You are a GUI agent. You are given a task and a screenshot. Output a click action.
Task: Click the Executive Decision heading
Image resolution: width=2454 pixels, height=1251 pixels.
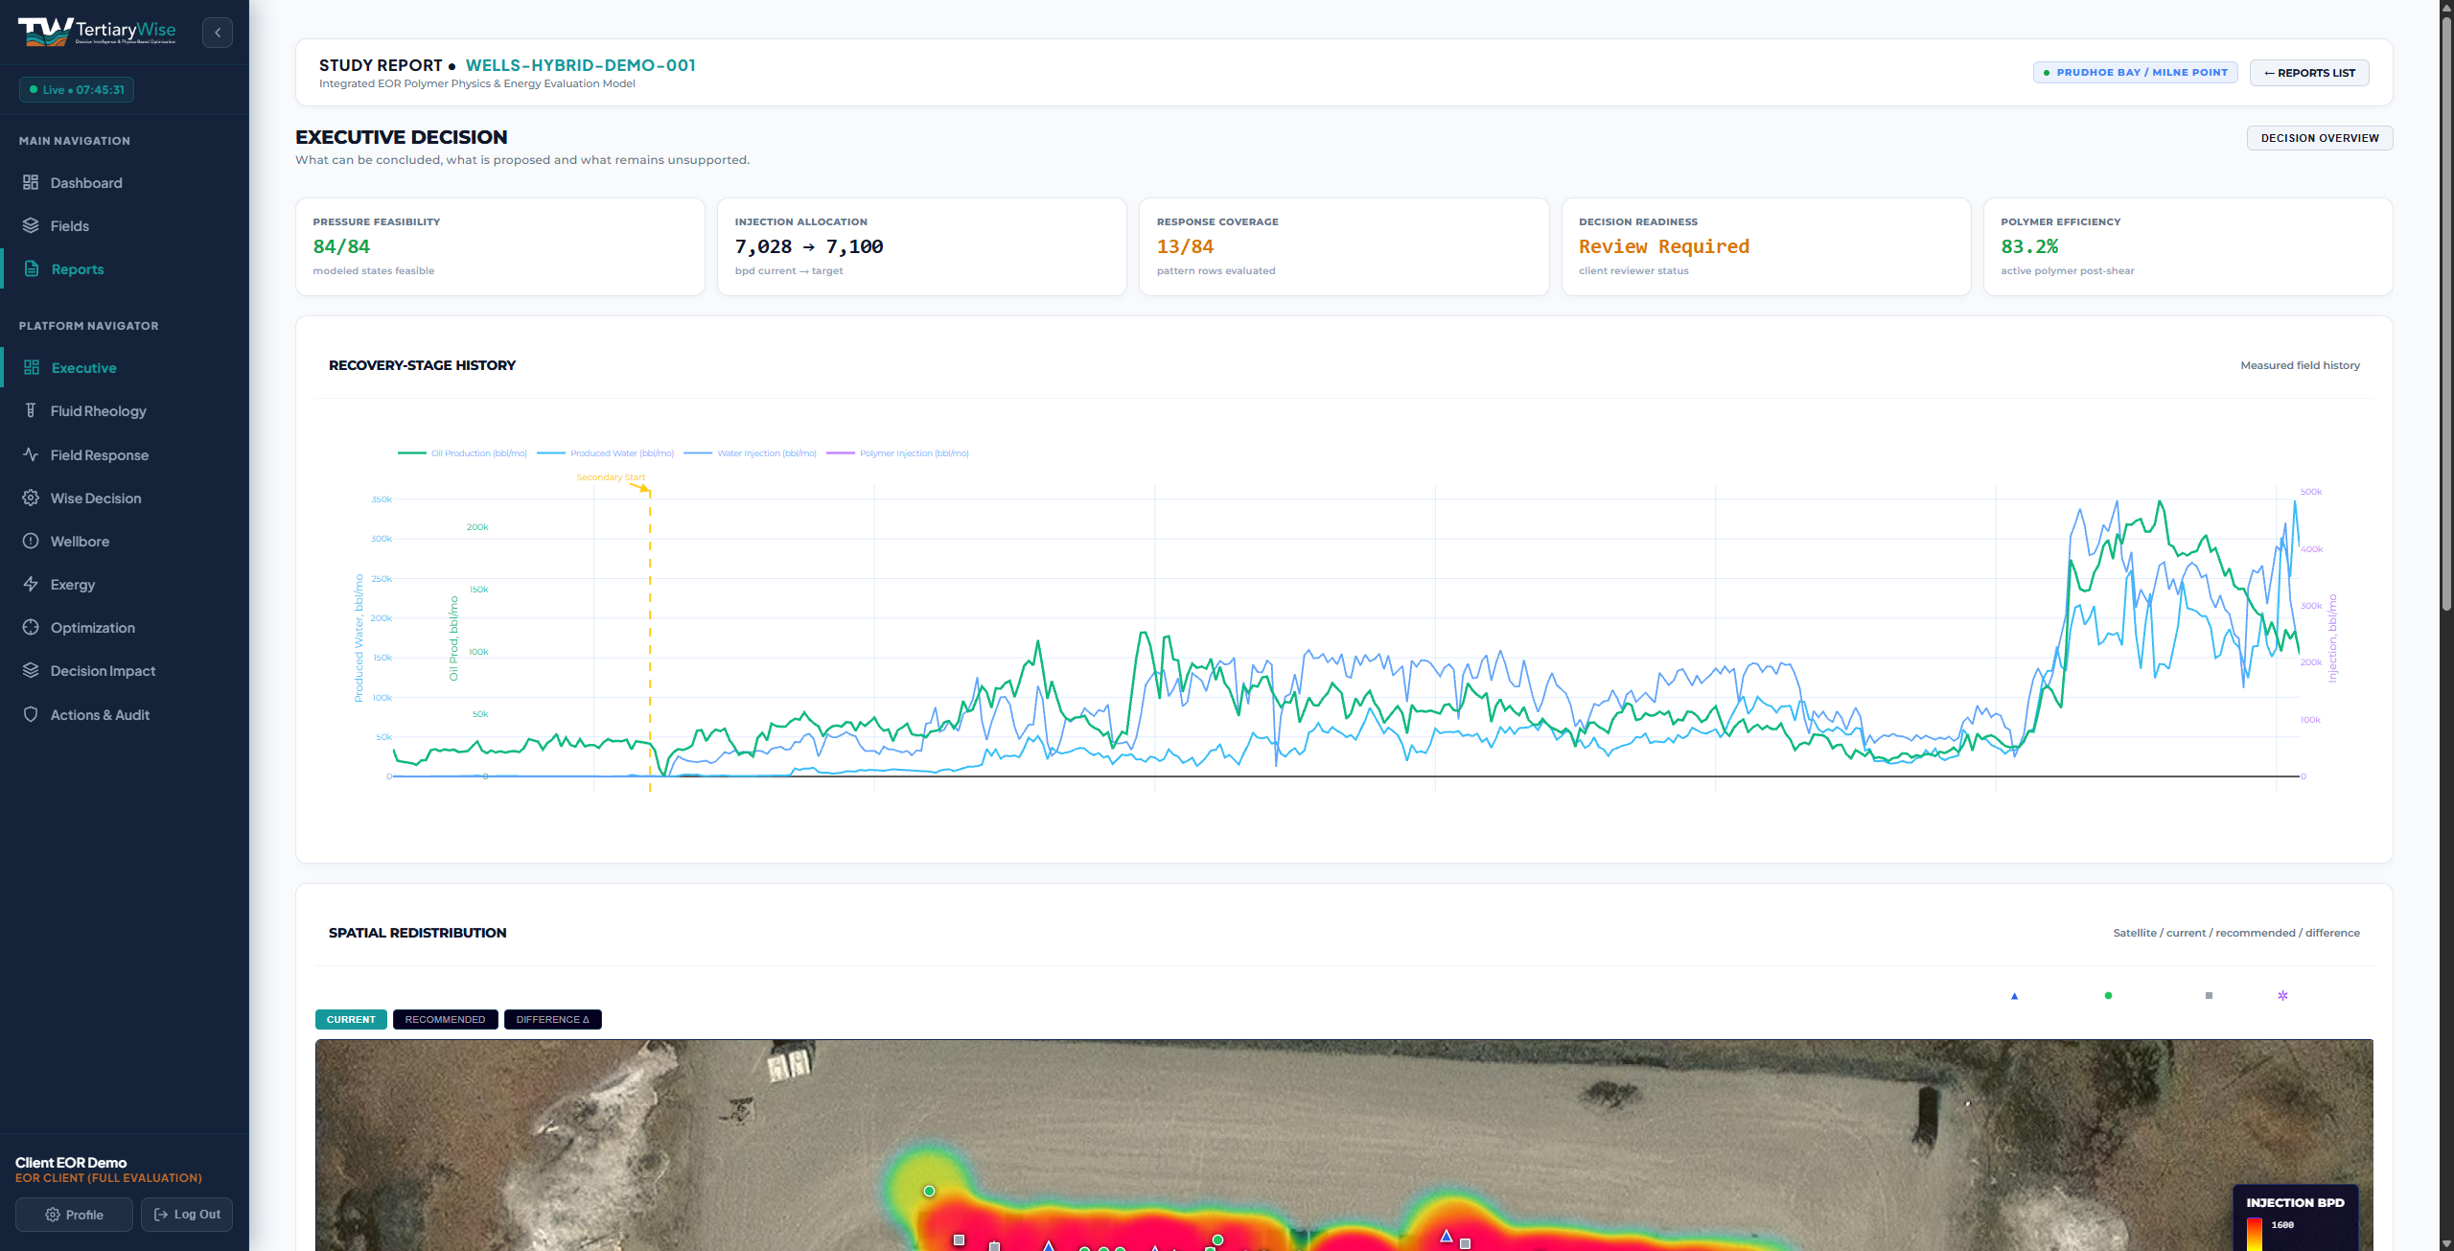pos(402,137)
